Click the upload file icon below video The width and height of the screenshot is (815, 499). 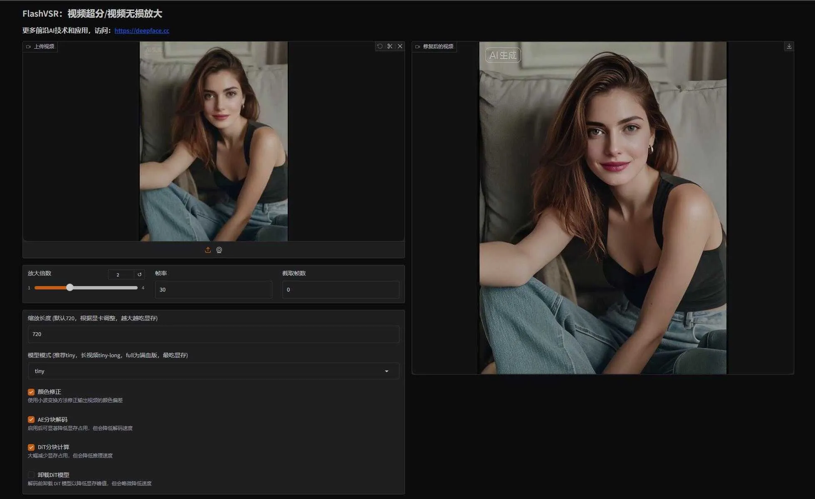click(x=208, y=250)
